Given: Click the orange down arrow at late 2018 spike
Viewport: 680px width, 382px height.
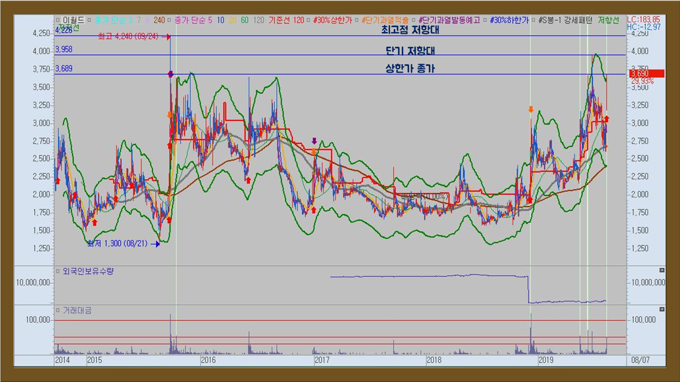Looking at the screenshot, I should 530,109.
